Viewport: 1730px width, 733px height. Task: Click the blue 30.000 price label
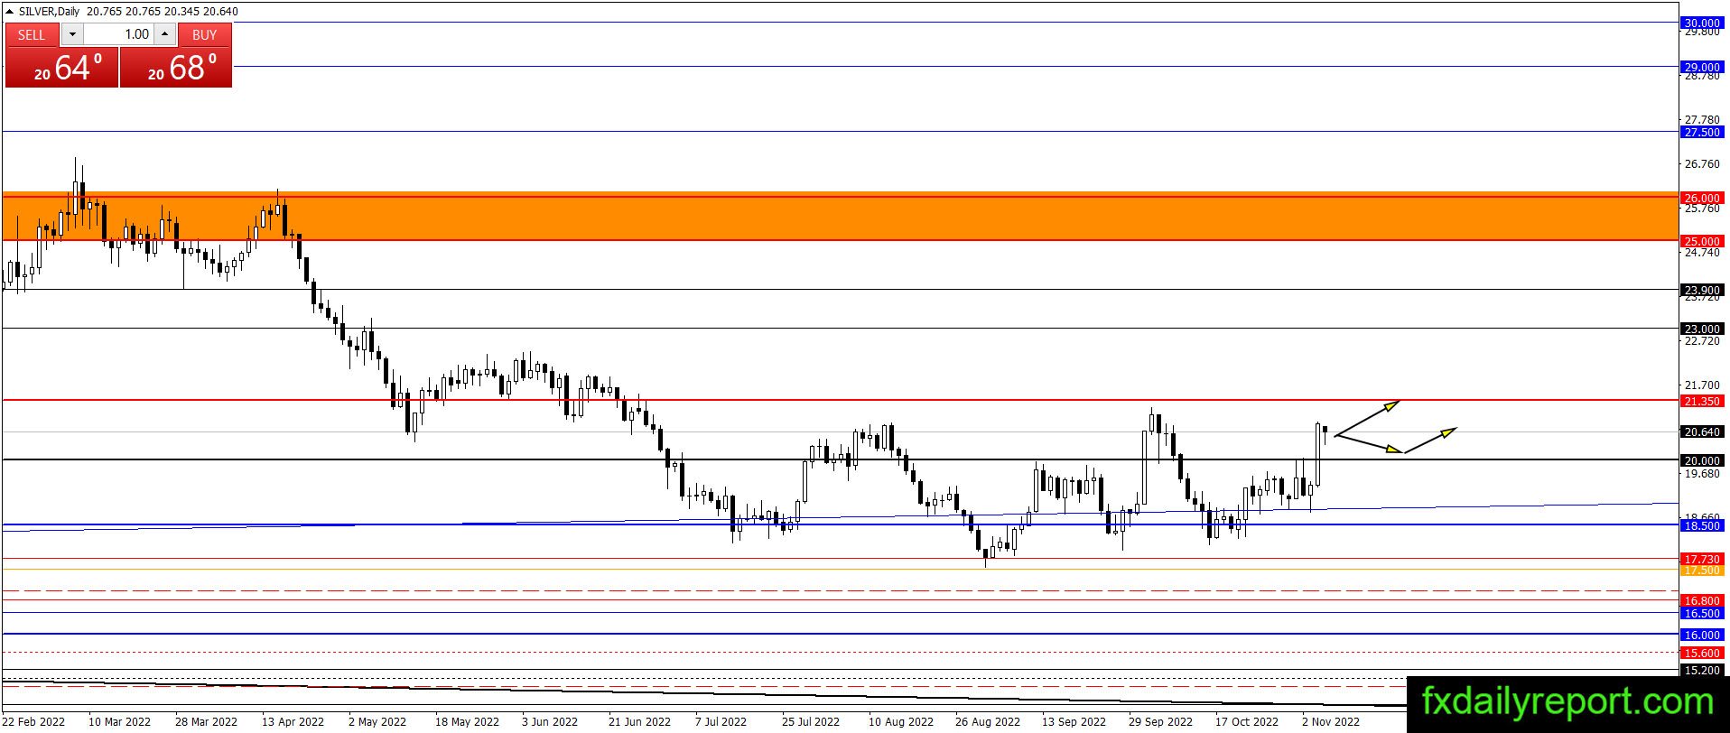1703,23
